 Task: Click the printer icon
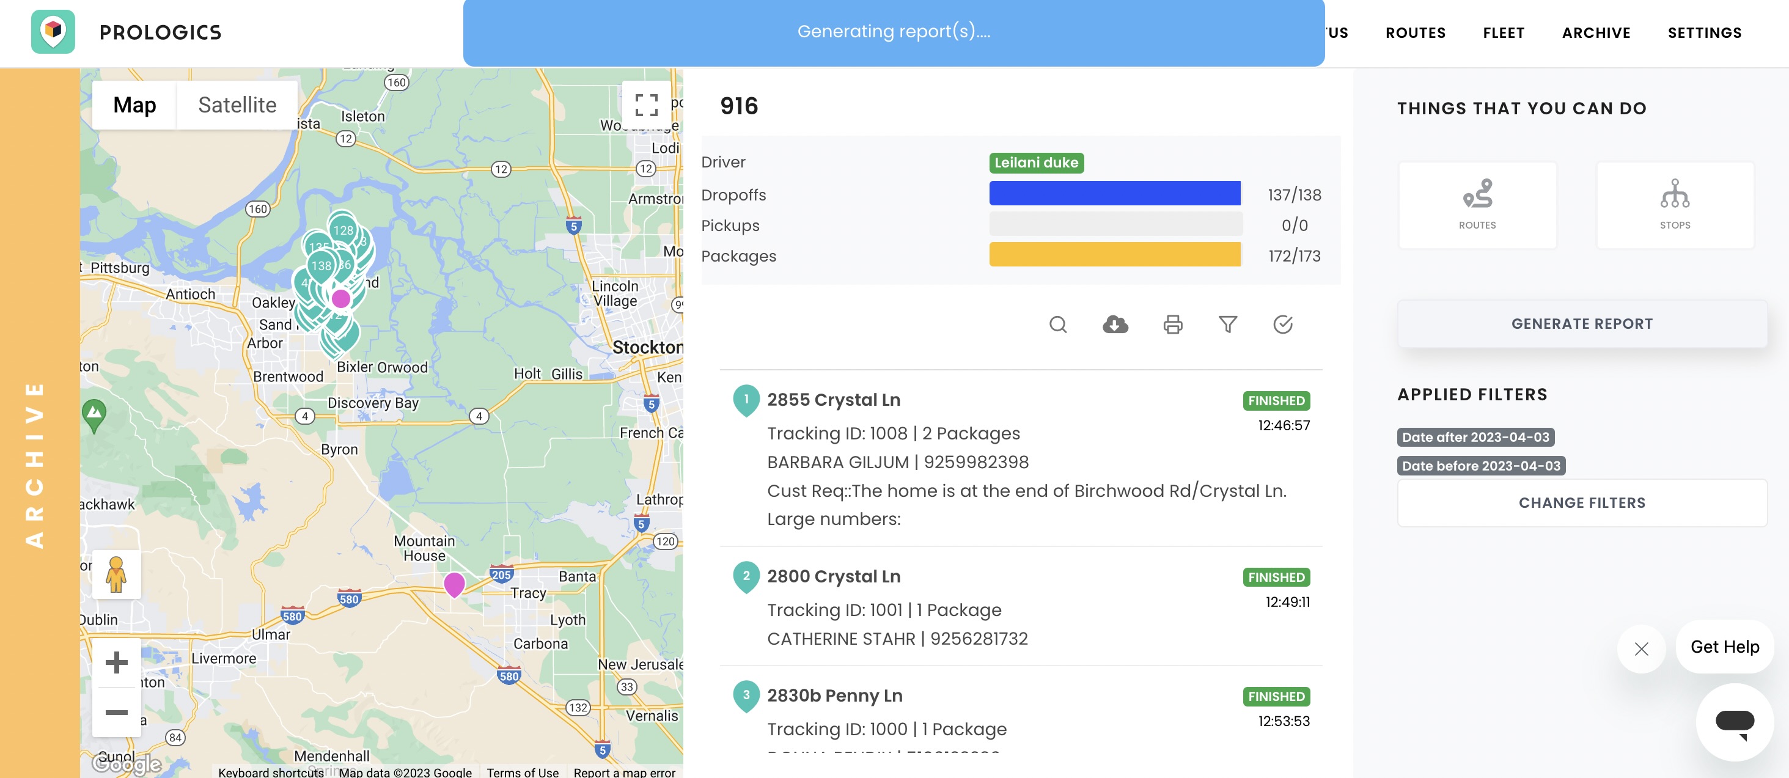[x=1172, y=325]
